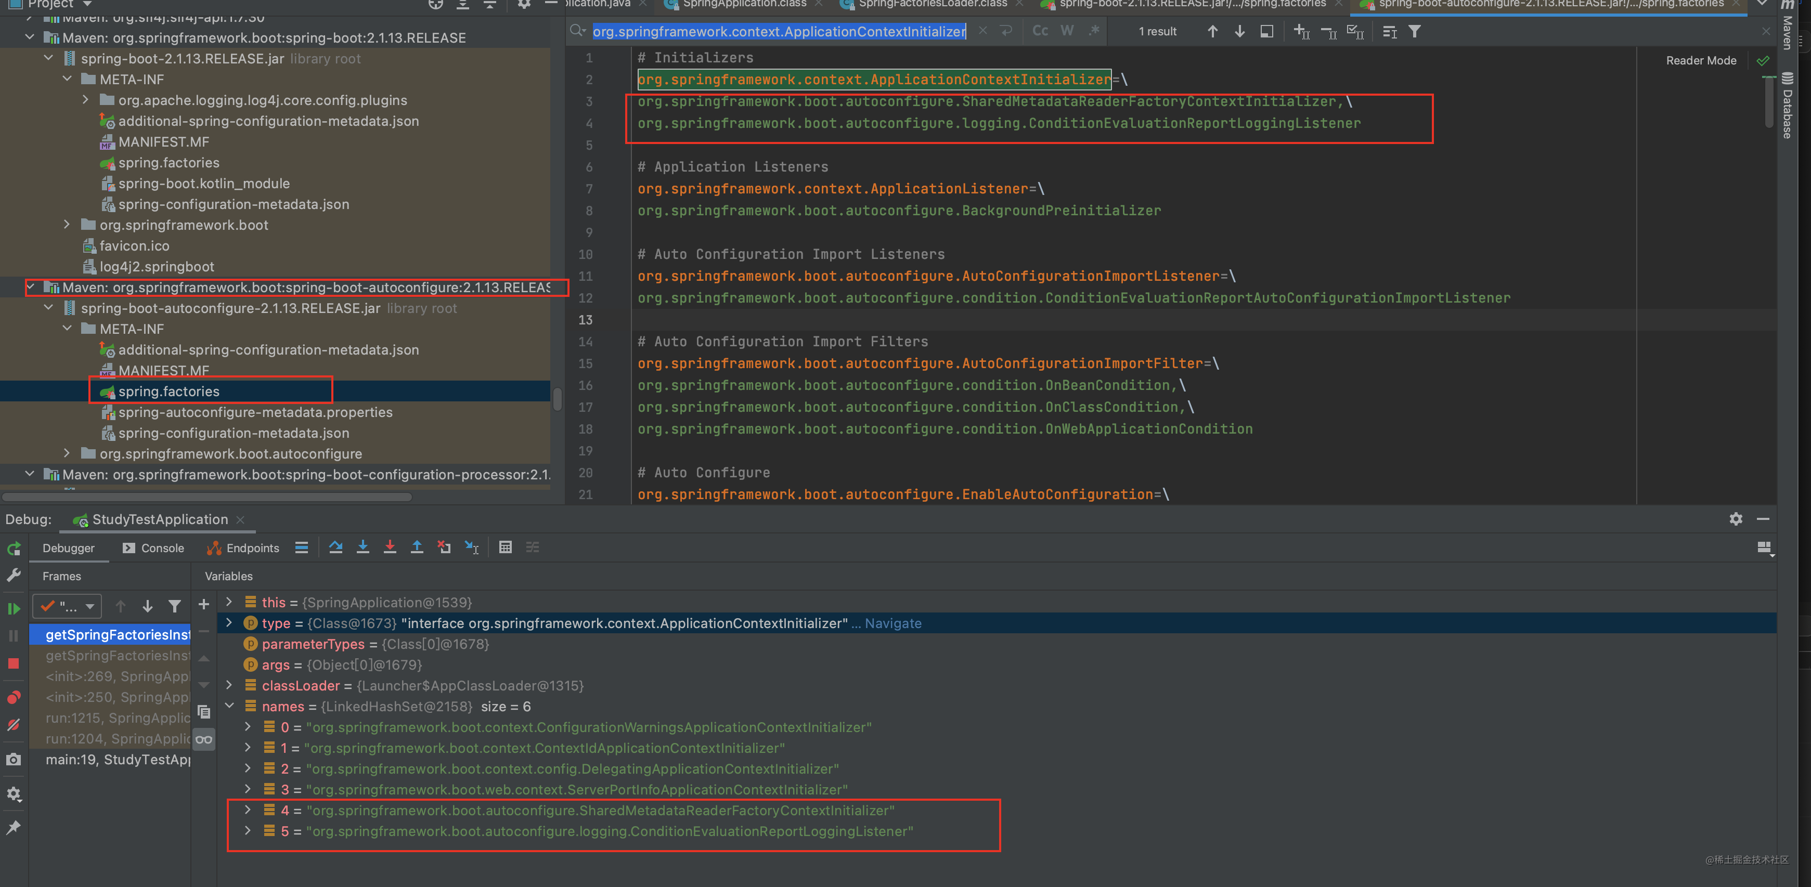Resume program execution
The image size is (1811, 887).
point(14,609)
